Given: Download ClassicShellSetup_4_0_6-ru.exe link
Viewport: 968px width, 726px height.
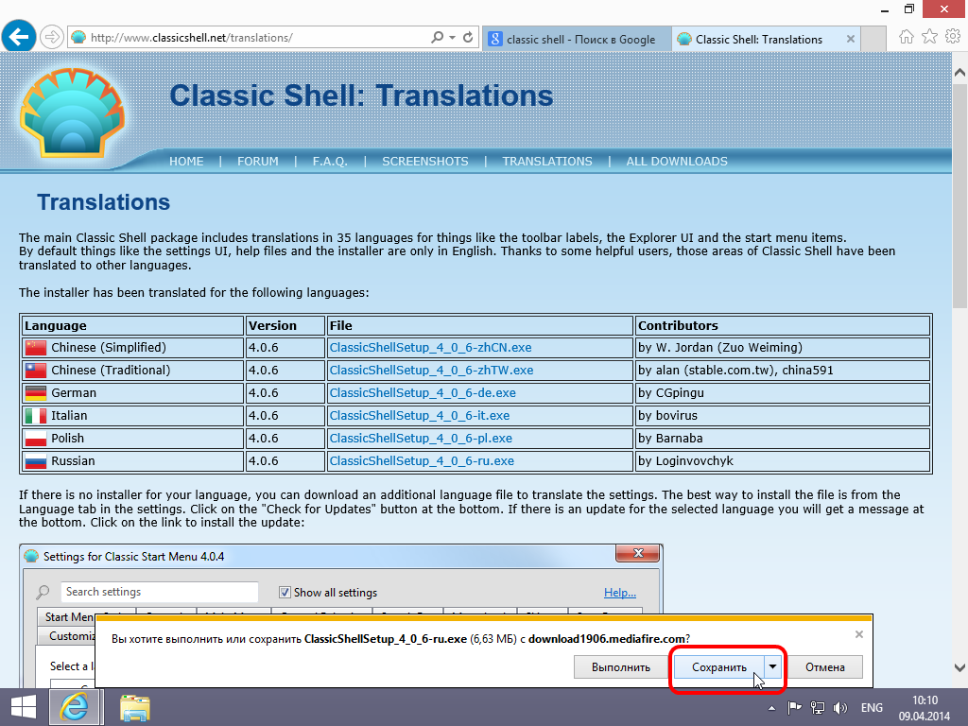Looking at the screenshot, I should click(422, 461).
